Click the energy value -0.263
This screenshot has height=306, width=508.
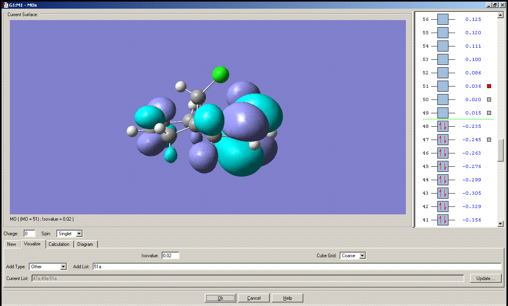coord(472,153)
